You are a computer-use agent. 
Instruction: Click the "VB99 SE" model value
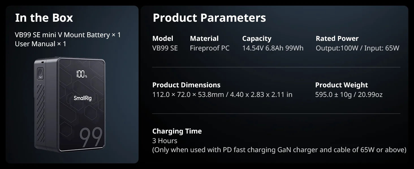(x=165, y=48)
